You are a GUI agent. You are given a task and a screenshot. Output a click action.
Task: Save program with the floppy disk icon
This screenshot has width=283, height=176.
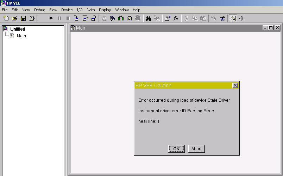tap(23, 18)
